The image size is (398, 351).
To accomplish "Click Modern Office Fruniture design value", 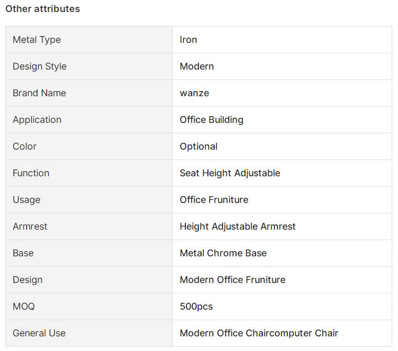I will [233, 280].
